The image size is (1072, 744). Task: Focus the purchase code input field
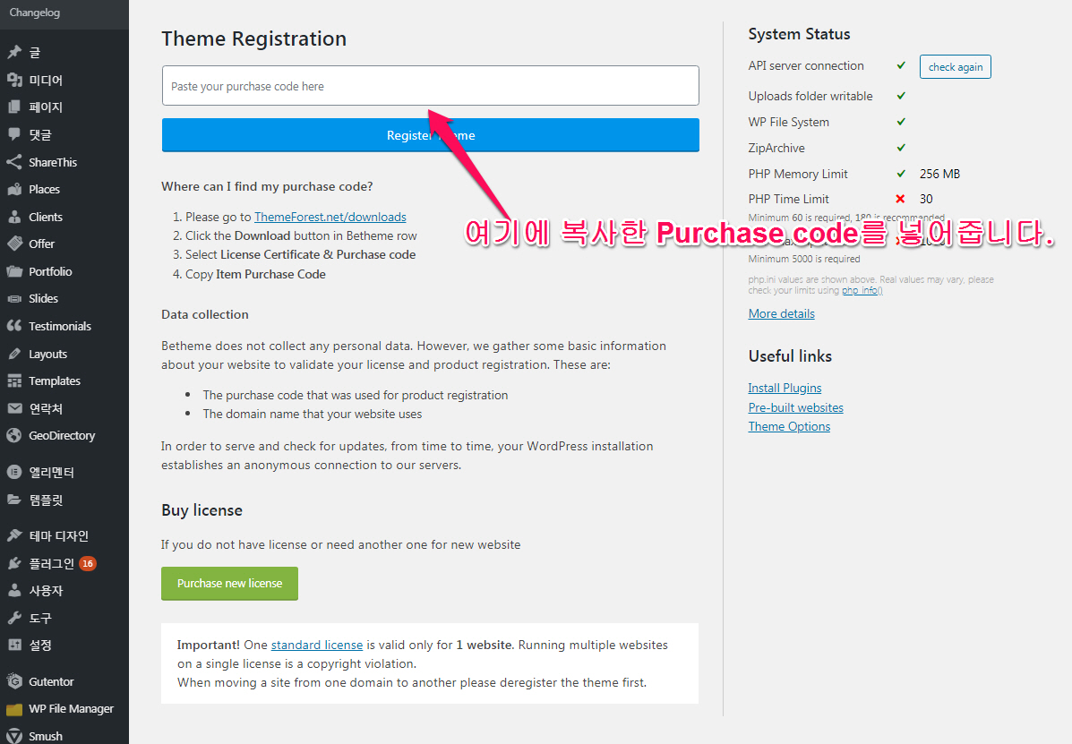[430, 86]
